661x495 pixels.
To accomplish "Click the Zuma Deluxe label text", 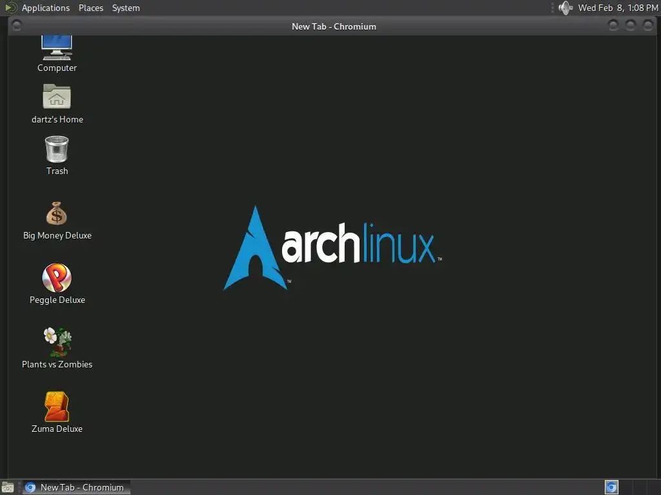I will point(57,429).
